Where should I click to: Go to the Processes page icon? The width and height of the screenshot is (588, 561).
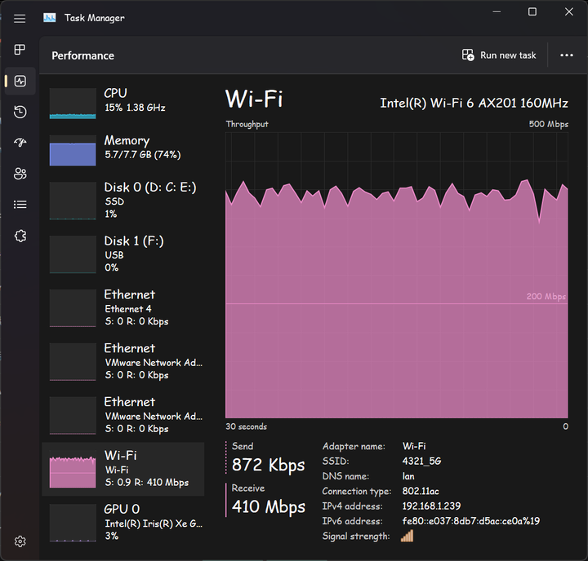[20, 50]
